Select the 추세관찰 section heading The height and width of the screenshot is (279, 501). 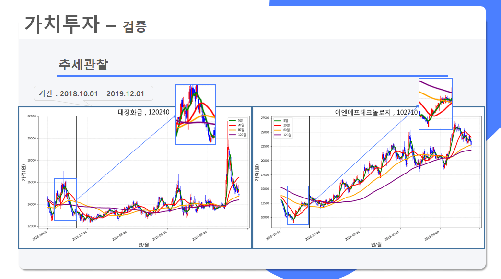pyautogui.click(x=83, y=65)
